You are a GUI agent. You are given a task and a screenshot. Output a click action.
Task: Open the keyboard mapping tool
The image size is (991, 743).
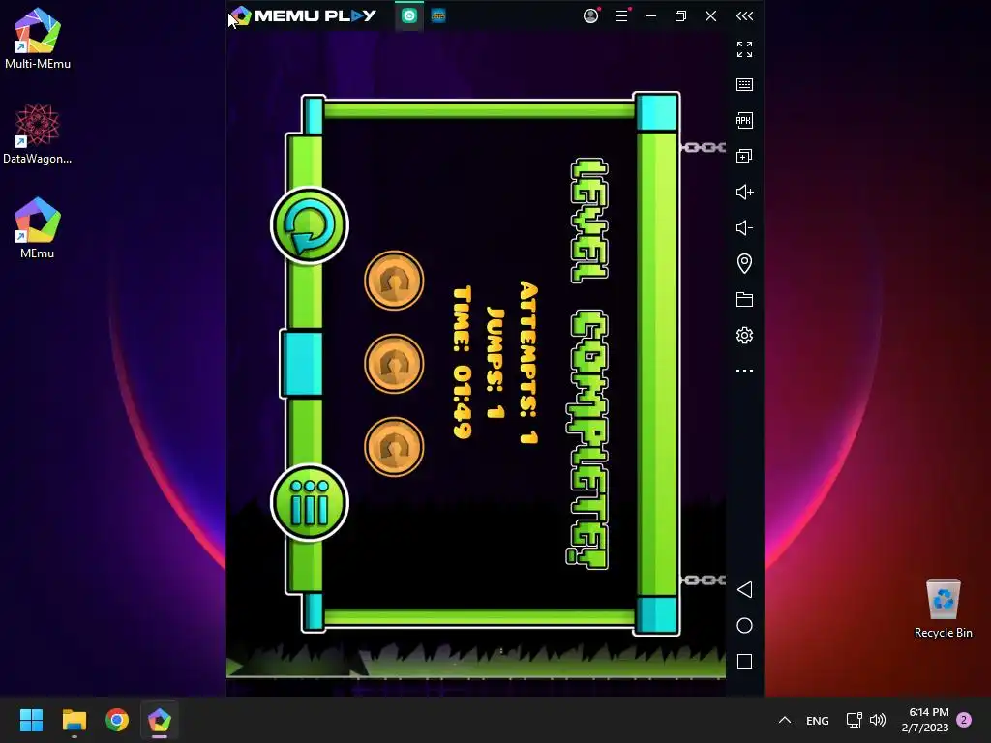pyautogui.click(x=744, y=85)
